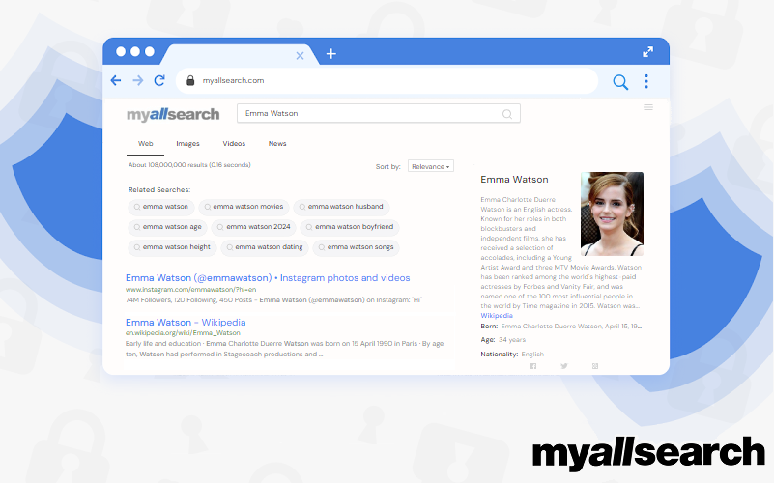Open the Emma Watson Instagram result link
The height and width of the screenshot is (483, 774).
pos(268,278)
